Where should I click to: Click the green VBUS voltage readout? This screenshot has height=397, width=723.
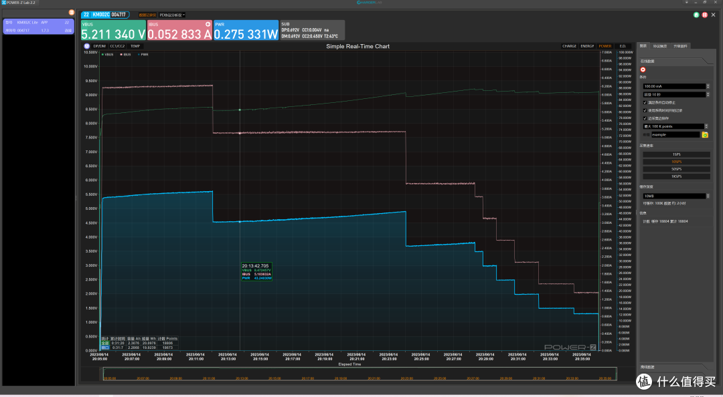click(113, 30)
